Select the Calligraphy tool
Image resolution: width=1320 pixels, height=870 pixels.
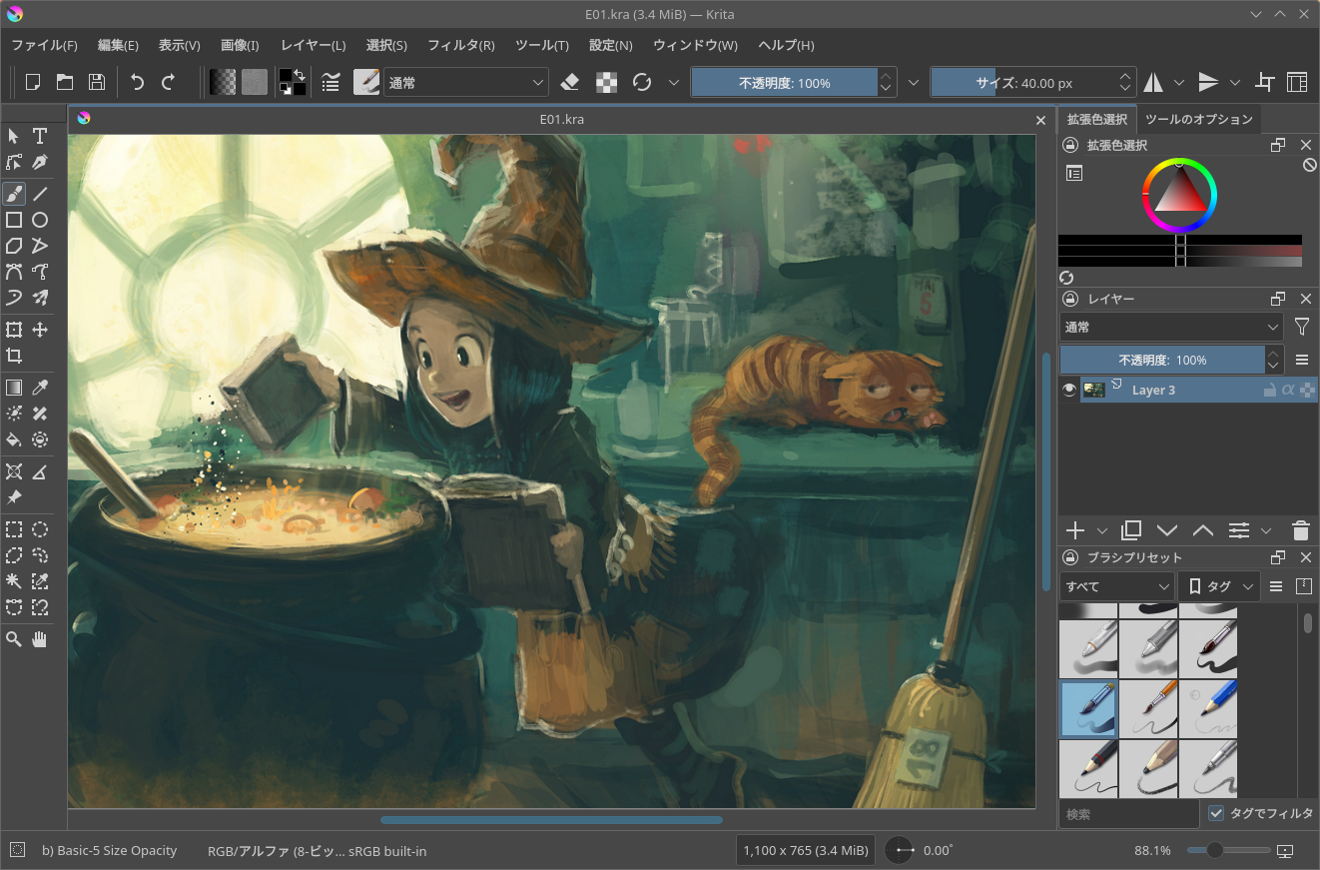(40, 162)
